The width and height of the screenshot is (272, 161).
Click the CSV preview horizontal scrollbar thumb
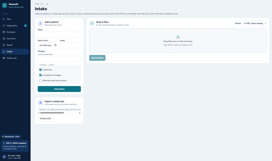pyautogui.click(x=52, y=113)
